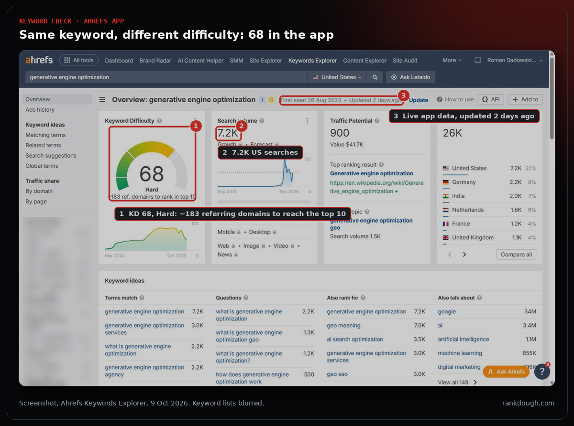Switch to Site Explorer
This screenshot has width=574, height=426.
pos(266,61)
